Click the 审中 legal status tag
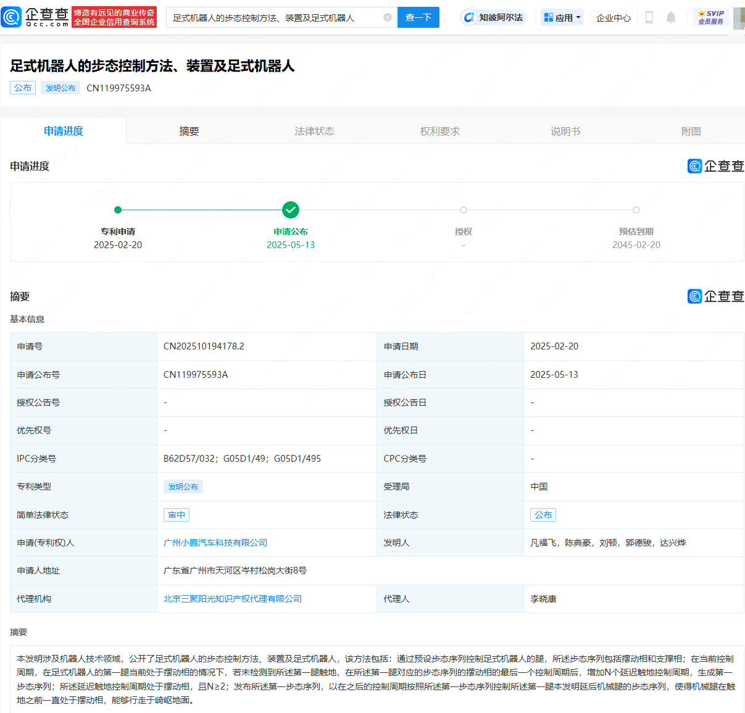This screenshot has width=745, height=713. click(177, 515)
